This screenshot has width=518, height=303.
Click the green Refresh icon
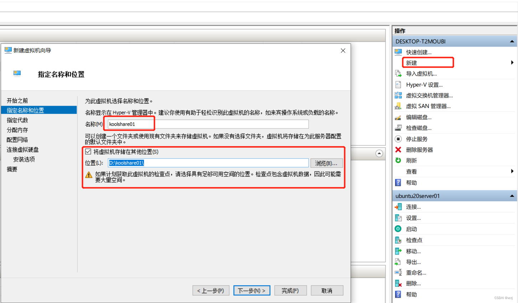coord(398,160)
